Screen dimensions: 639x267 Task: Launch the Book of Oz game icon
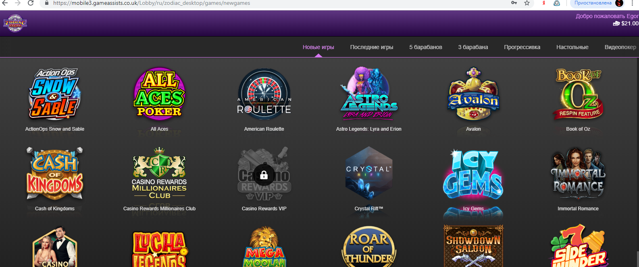point(578,94)
